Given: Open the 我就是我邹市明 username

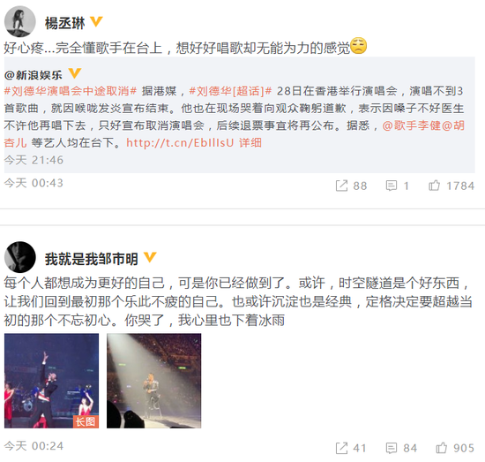Looking at the screenshot, I should click(x=91, y=259).
